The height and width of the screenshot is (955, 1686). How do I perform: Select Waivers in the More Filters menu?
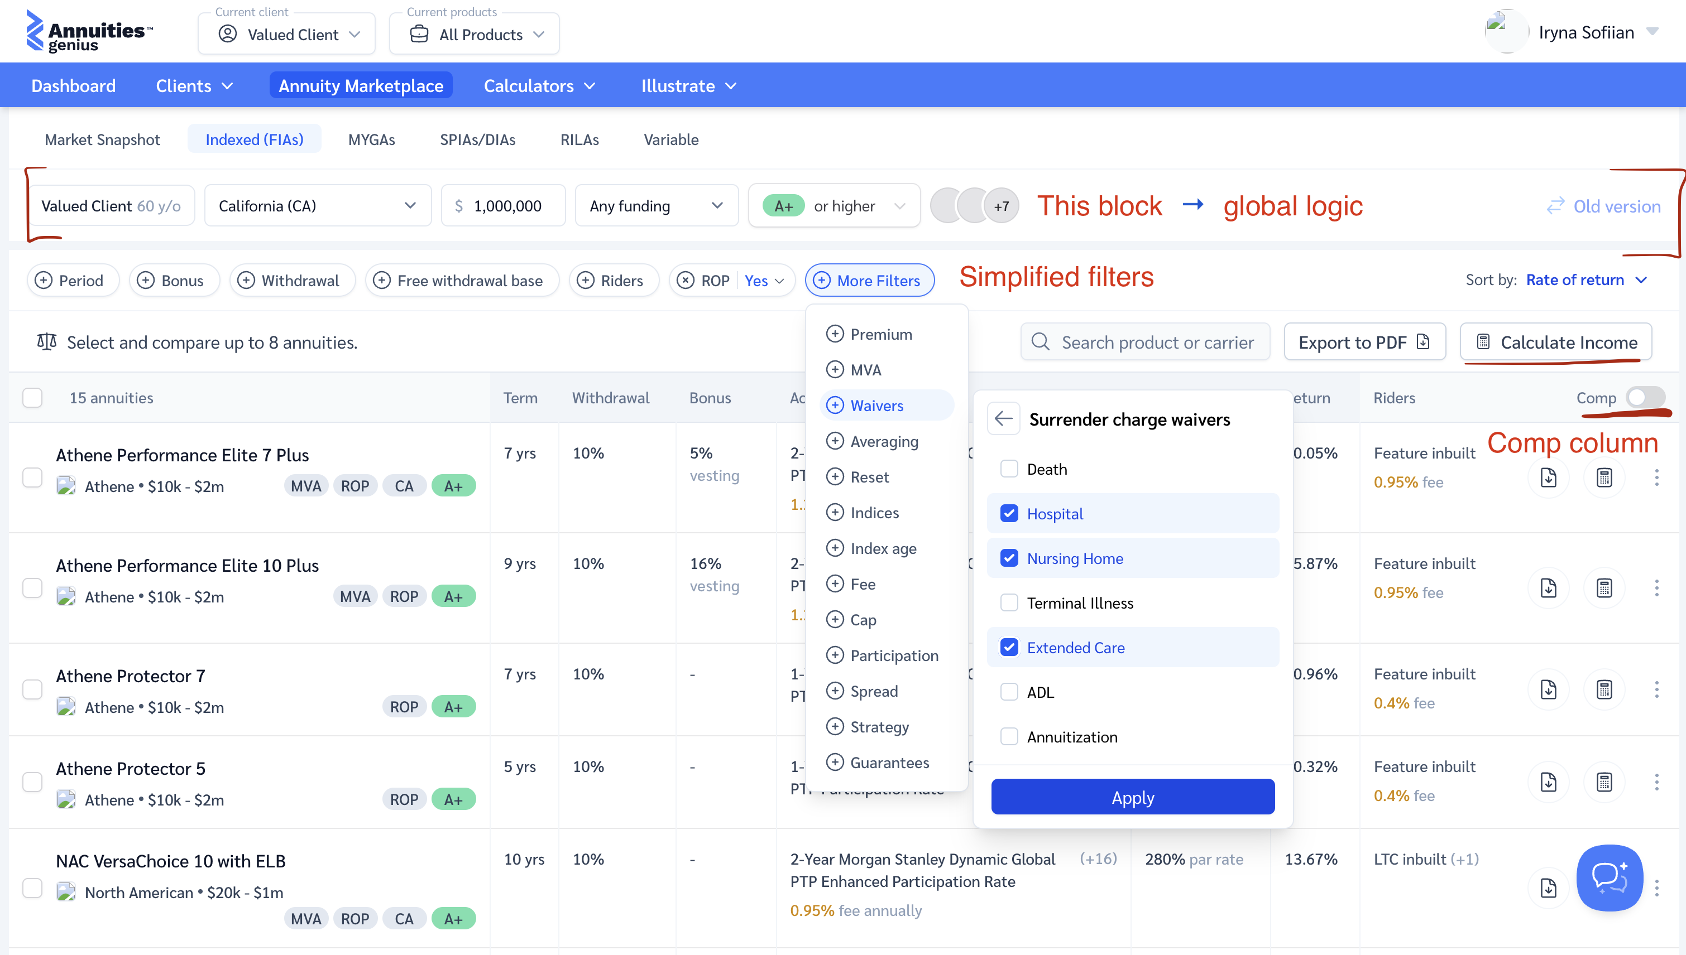click(x=887, y=406)
